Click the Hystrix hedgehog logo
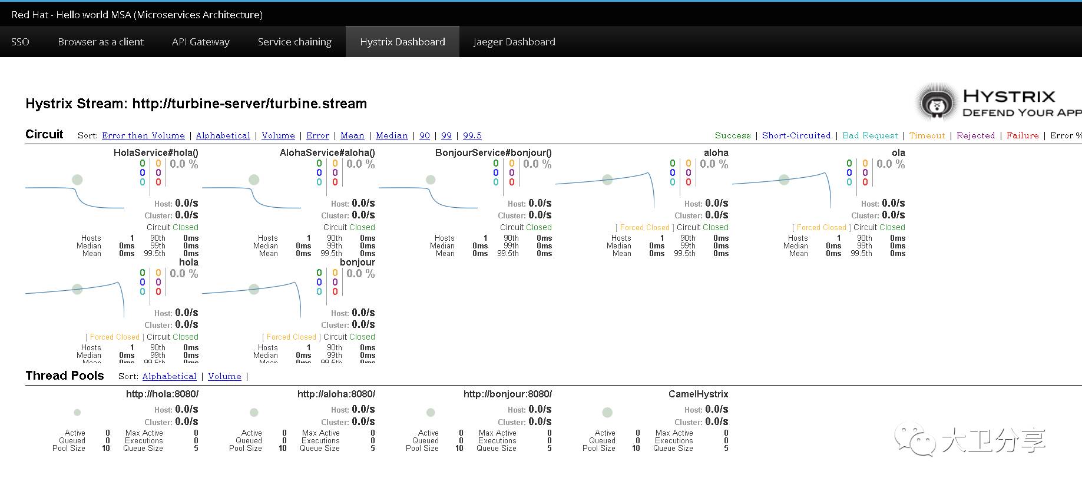 pos(937,103)
